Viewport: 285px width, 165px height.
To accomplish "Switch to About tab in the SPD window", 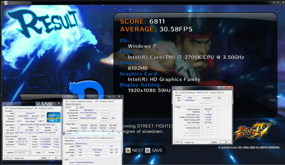I will pyautogui.click(x=111, y=102).
